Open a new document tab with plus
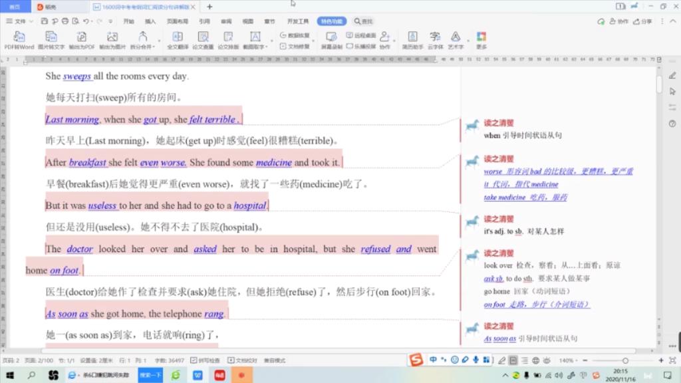The width and height of the screenshot is (681, 383). 209,7
